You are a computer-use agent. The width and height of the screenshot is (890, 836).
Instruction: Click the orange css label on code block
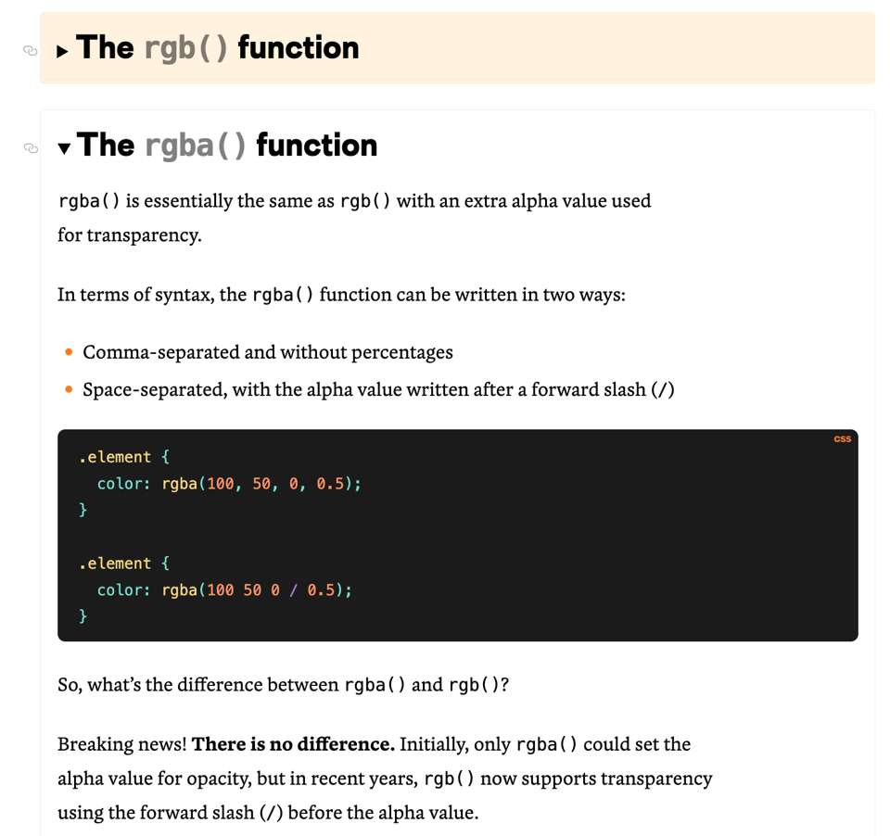pos(842,439)
